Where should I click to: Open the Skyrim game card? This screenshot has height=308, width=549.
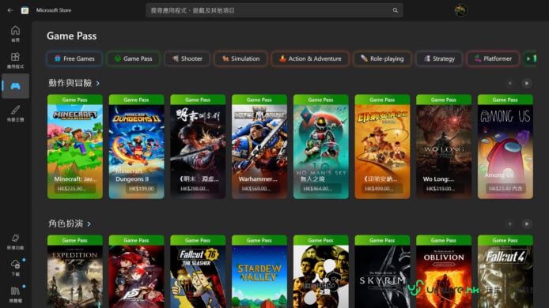tap(382, 272)
